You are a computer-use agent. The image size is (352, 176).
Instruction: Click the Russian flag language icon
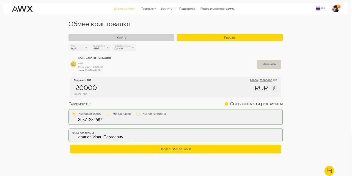tap(318, 9)
